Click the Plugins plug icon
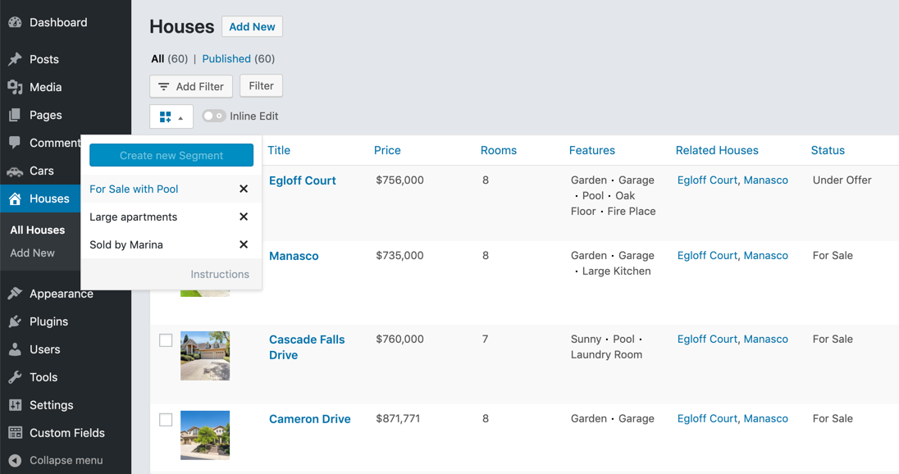This screenshot has height=474, width=899. tap(15, 321)
